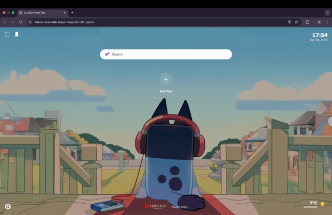The image size is (332, 215).
Task: Open the history clock icon
Action: click(x=7, y=35)
